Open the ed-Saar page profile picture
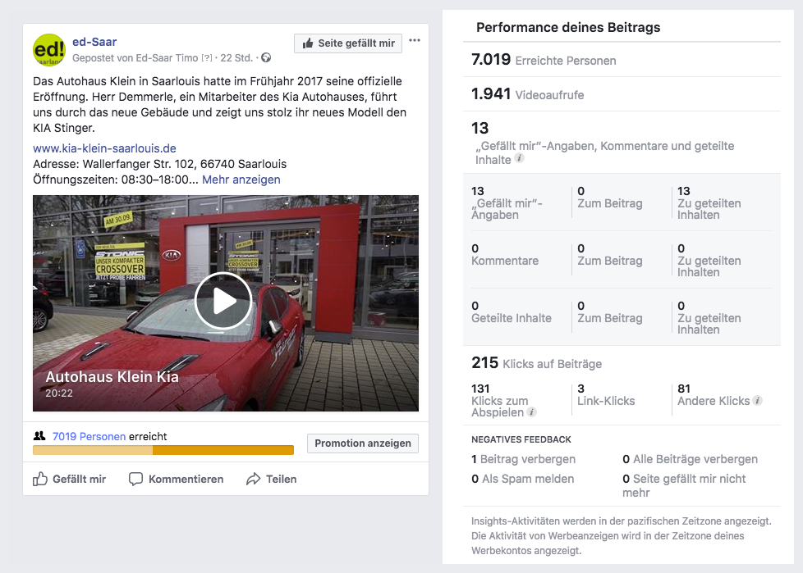The height and width of the screenshot is (573, 803). (x=49, y=49)
